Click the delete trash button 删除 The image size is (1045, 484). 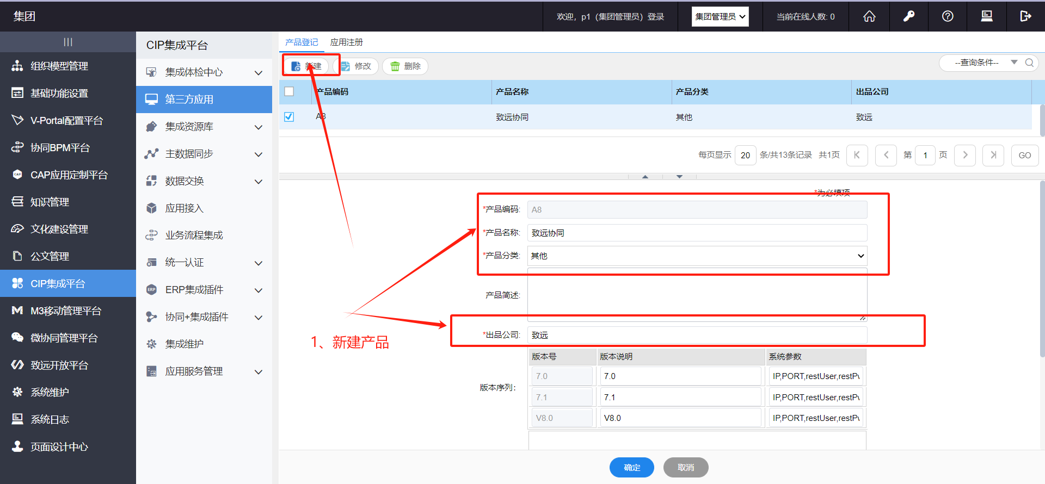(x=405, y=66)
